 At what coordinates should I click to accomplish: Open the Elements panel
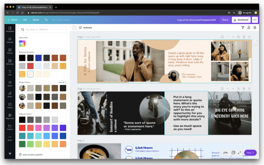click(10, 62)
